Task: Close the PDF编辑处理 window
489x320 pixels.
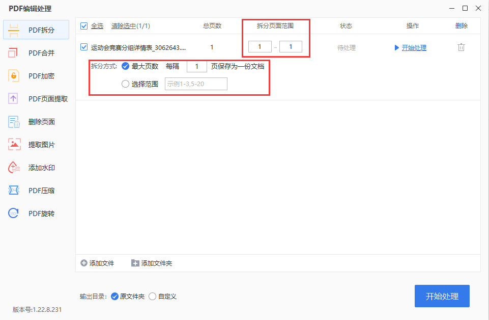Action: tap(478, 9)
